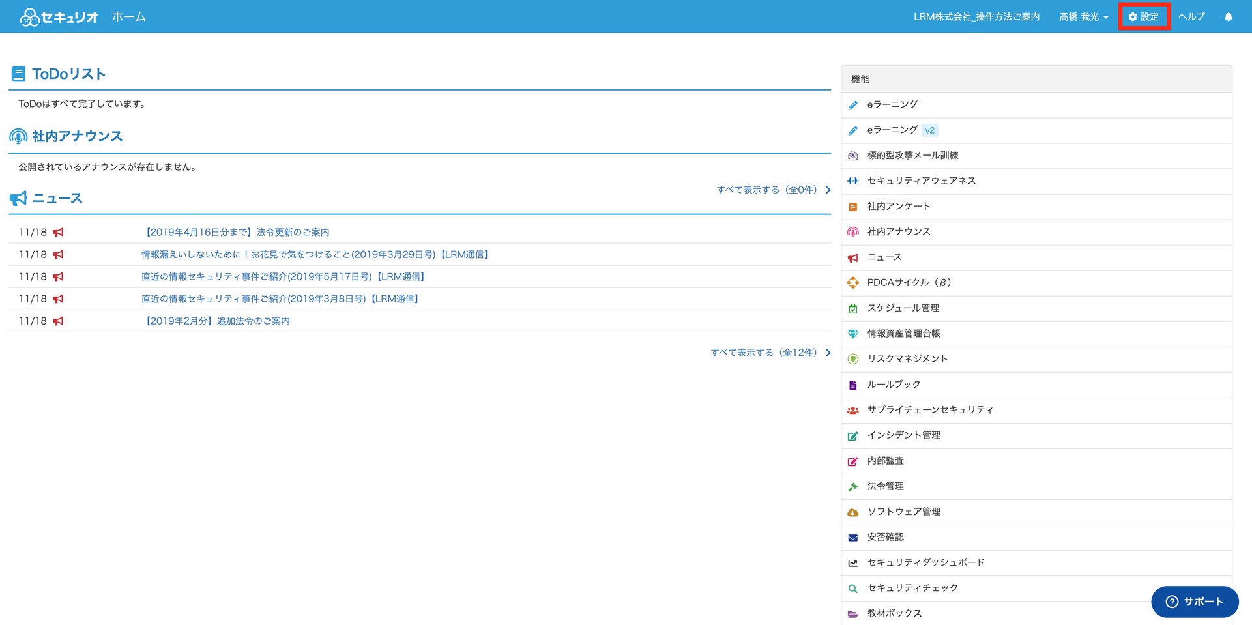
Task: Click the eラーニング v2 pencil icon
Action: (852, 130)
